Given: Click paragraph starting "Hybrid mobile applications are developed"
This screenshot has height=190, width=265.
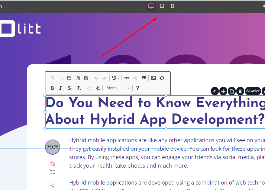Looking at the screenshot, I should pos(167,185).
